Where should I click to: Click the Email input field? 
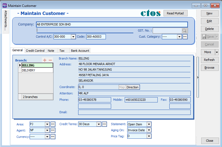(134, 112)
